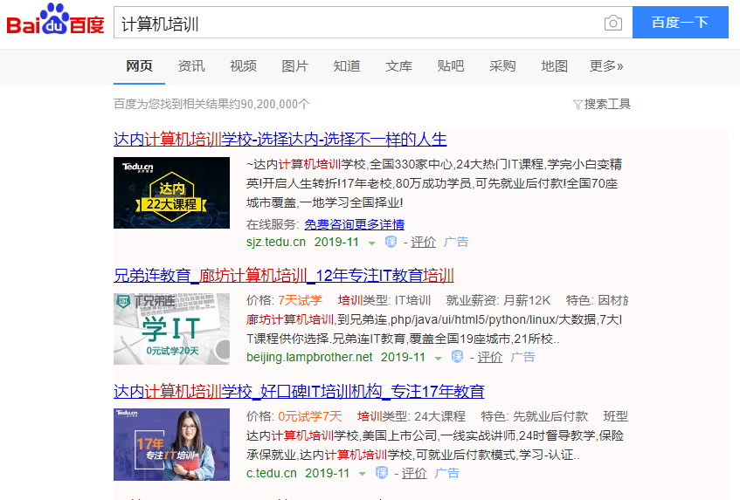Open 搜索工具 filter options
Image resolution: width=740 pixels, height=500 pixels.
point(607,104)
